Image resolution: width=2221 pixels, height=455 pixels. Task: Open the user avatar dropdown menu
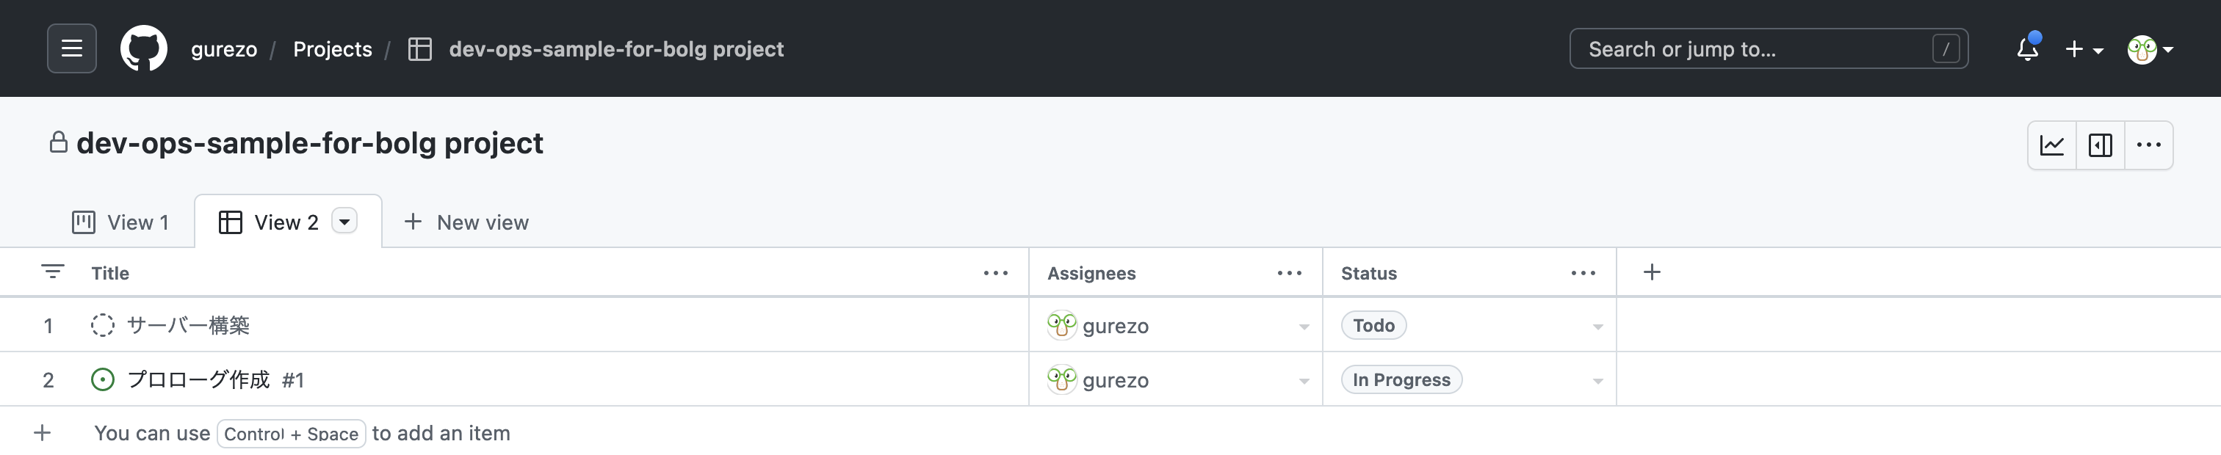point(2150,49)
